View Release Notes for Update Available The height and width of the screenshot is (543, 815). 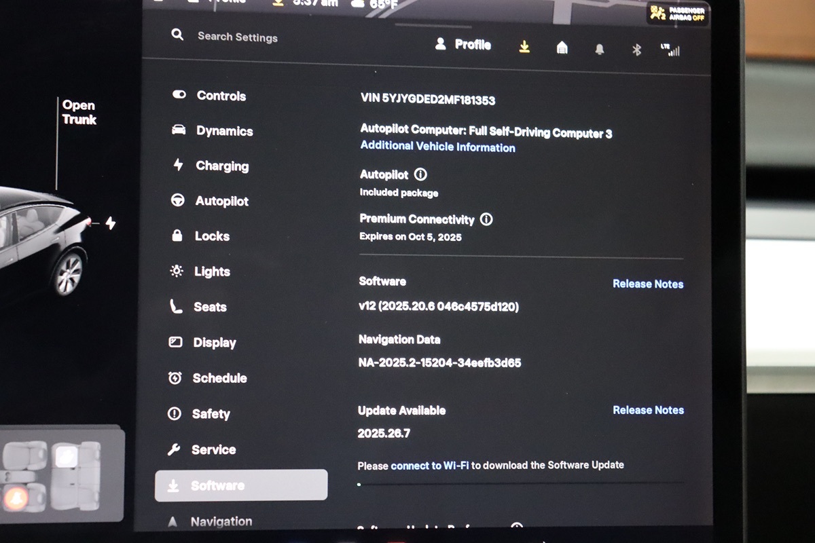point(648,410)
